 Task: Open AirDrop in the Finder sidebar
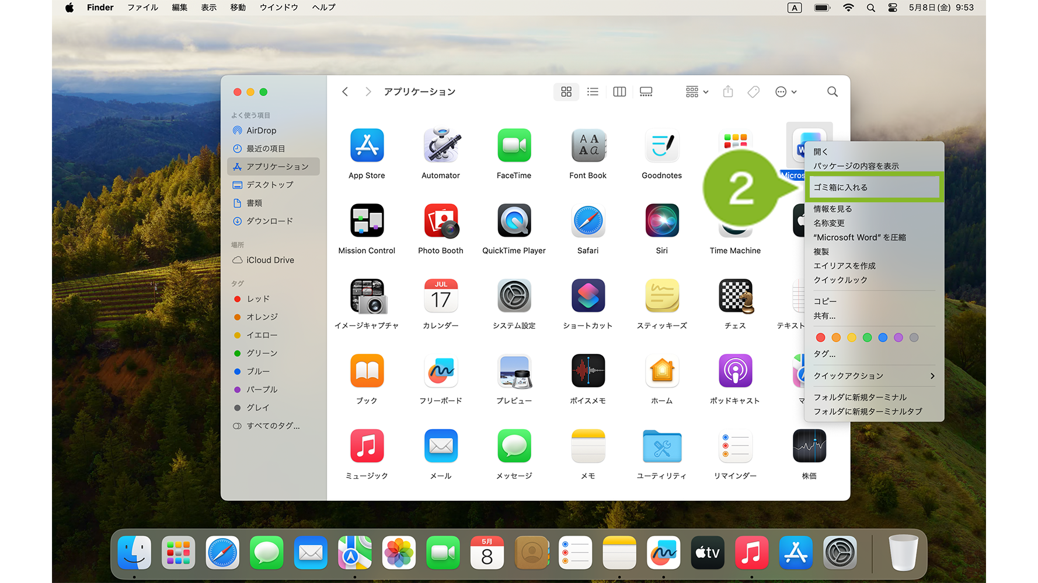coord(273,131)
